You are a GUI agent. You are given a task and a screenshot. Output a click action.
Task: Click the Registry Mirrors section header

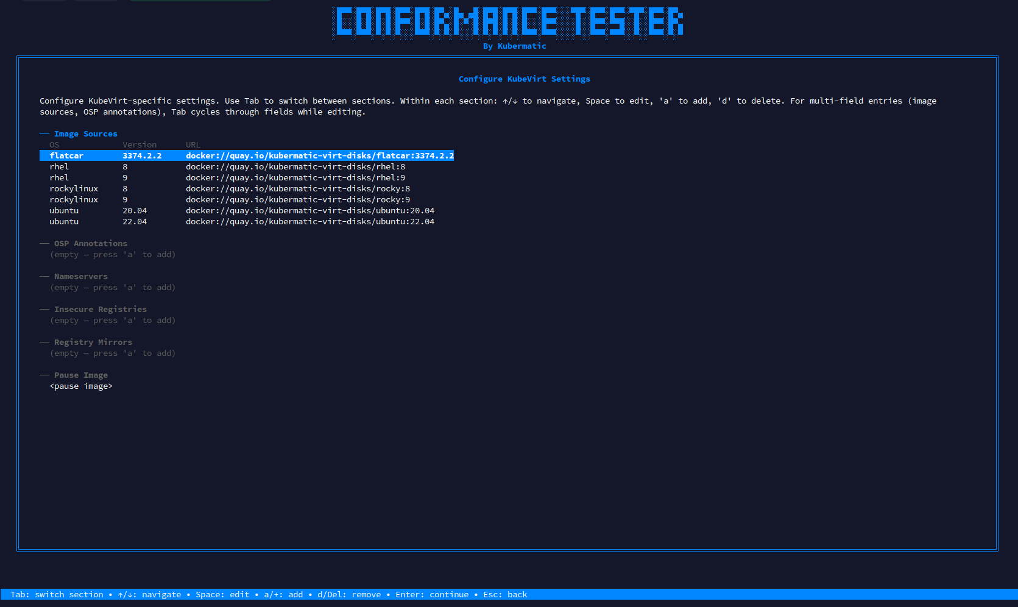[x=93, y=342]
